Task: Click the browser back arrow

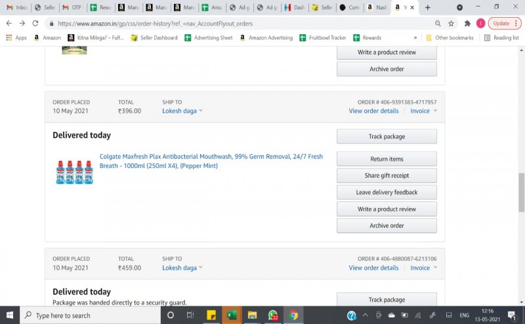Action: [x=9, y=23]
